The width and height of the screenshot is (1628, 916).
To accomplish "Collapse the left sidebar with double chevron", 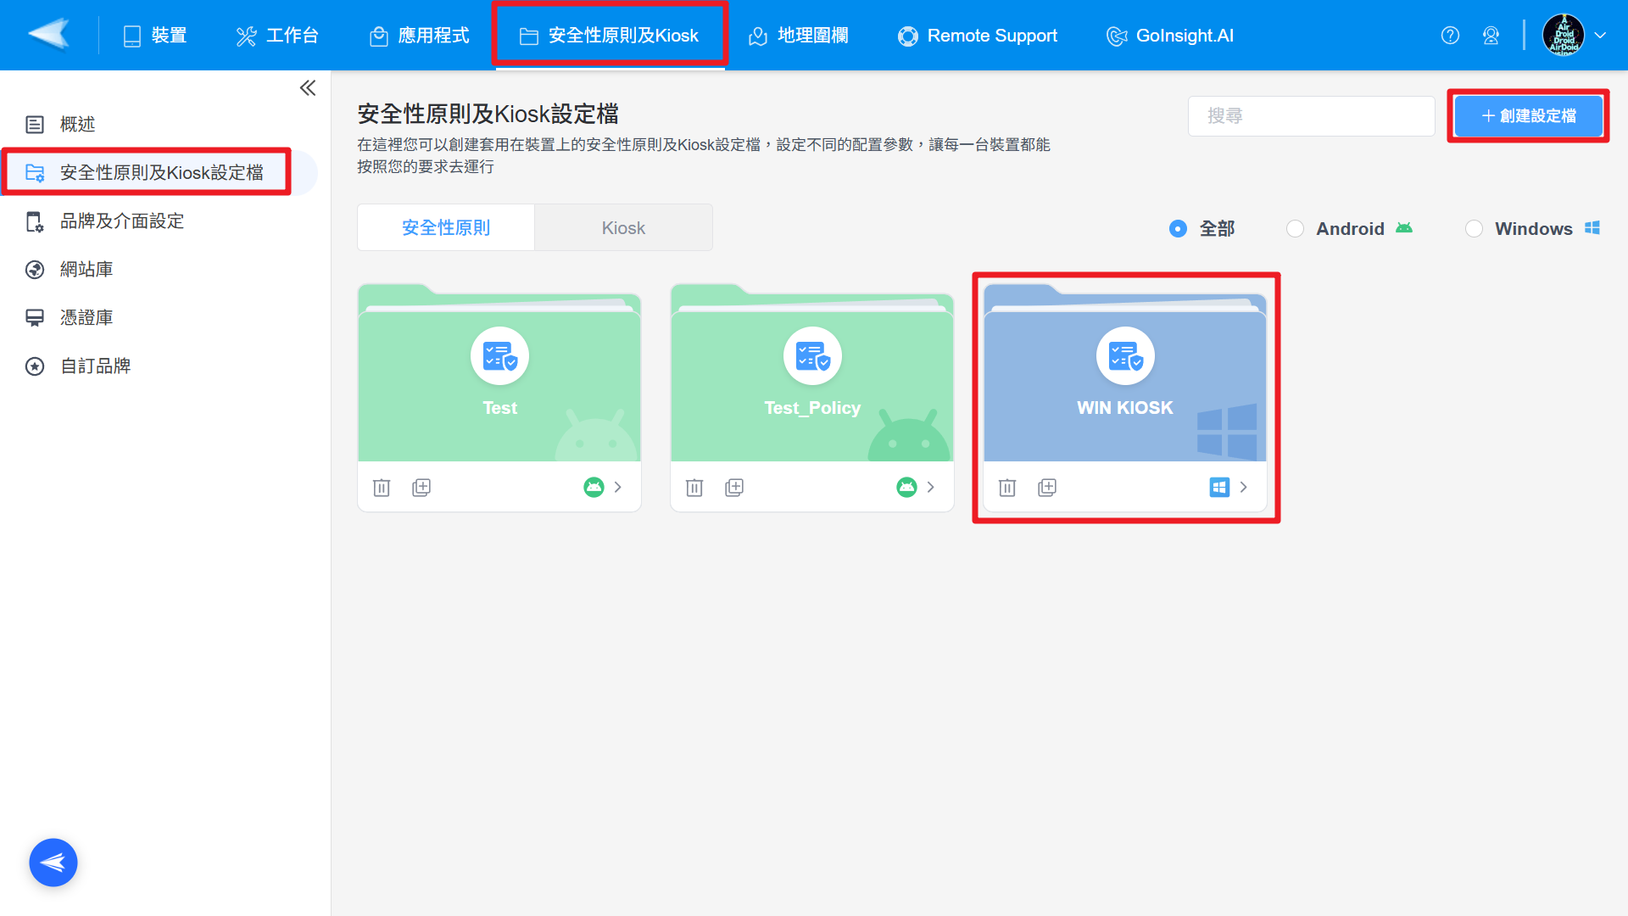I will pos(308,88).
